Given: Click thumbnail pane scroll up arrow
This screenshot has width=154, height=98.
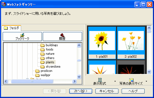Looking at the screenshot, I should (149, 28).
